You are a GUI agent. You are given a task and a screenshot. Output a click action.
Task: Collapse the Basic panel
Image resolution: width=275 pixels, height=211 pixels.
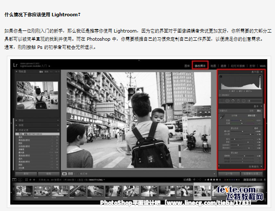tap(261, 106)
